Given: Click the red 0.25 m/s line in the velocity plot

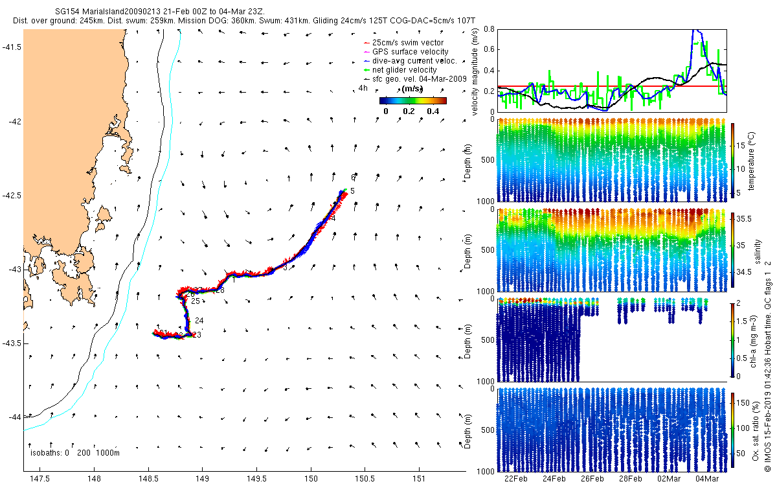Looking at the screenshot, I should 611,86.
